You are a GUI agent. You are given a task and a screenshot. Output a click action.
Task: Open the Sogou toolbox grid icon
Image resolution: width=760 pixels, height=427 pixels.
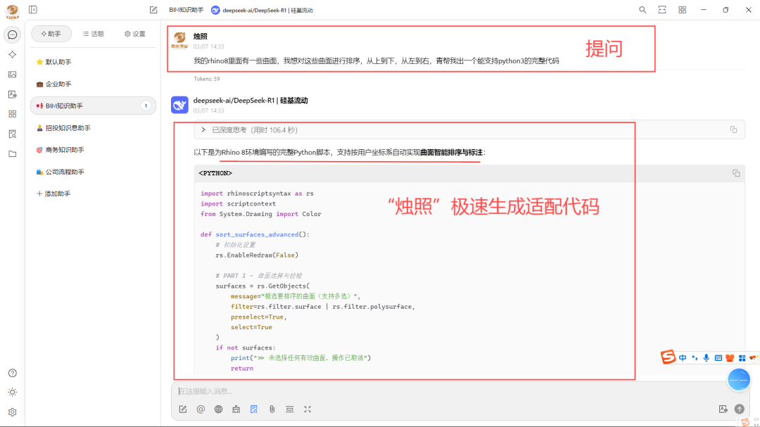coord(742,357)
